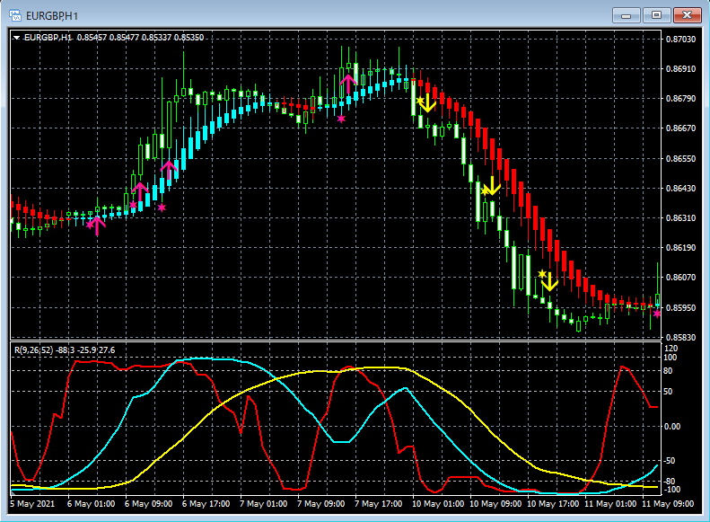Click the leftmost magenta up arrow signal
This screenshot has height=522, width=710.
pos(96,225)
